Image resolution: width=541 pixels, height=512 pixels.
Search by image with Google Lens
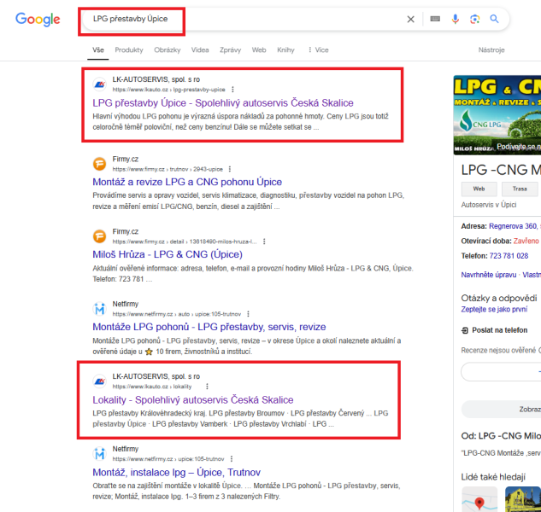click(x=474, y=19)
